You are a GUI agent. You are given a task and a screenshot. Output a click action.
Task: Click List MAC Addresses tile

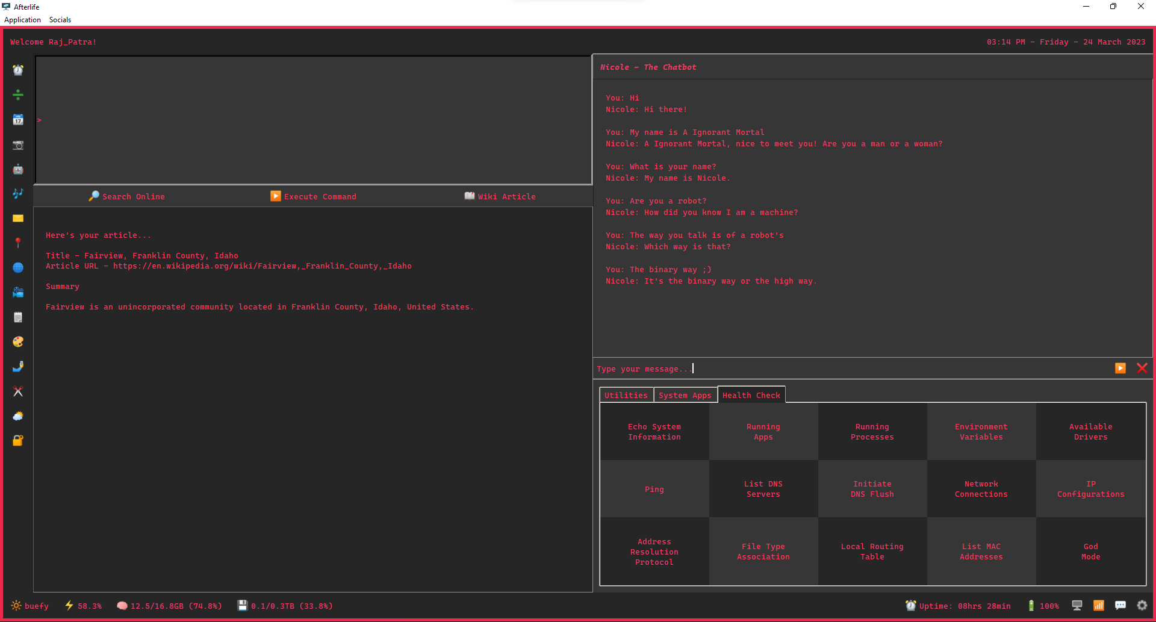(981, 552)
